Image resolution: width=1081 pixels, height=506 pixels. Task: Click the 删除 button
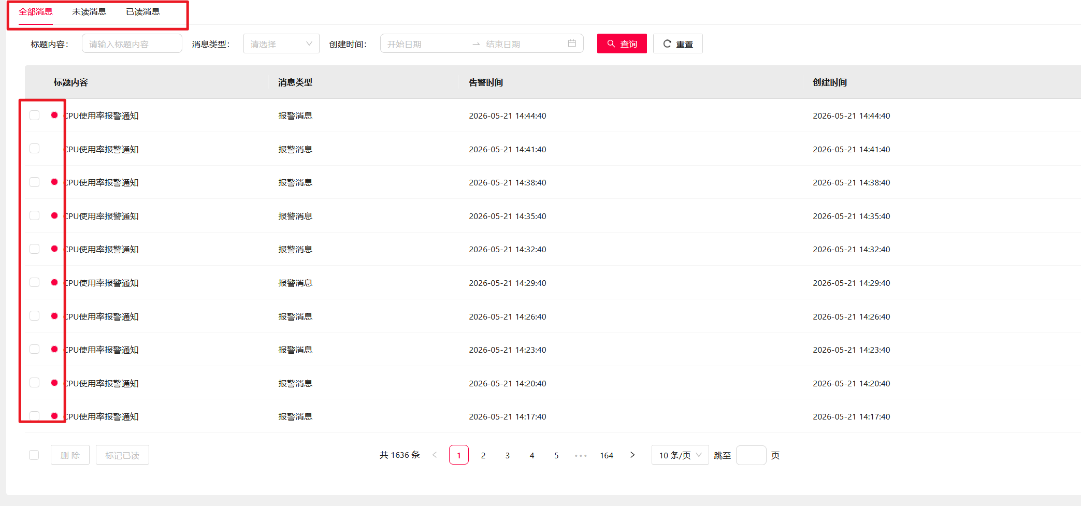click(x=70, y=455)
